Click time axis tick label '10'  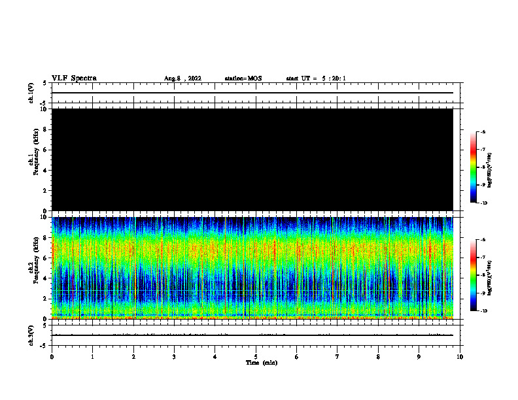point(460,357)
